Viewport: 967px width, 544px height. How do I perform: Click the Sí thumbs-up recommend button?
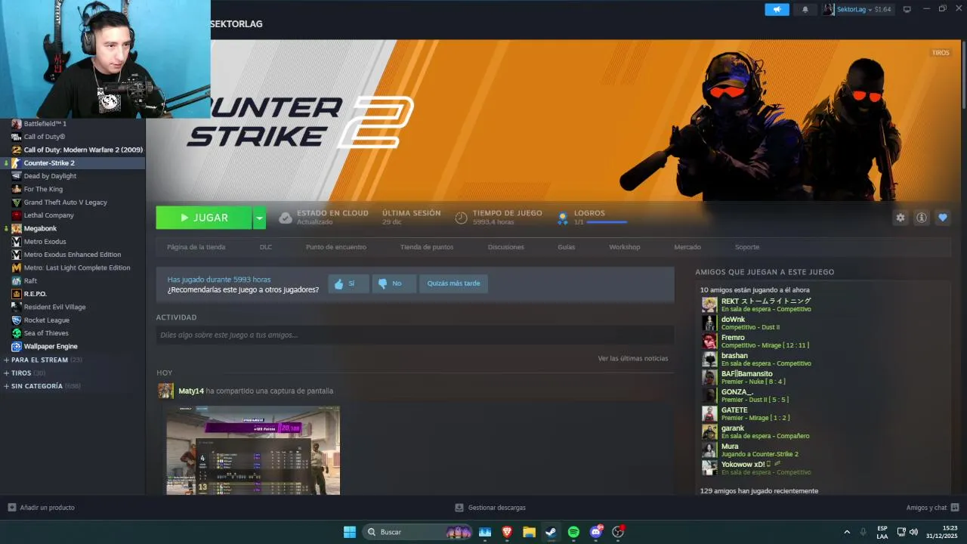pyautogui.click(x=348, y=283)
